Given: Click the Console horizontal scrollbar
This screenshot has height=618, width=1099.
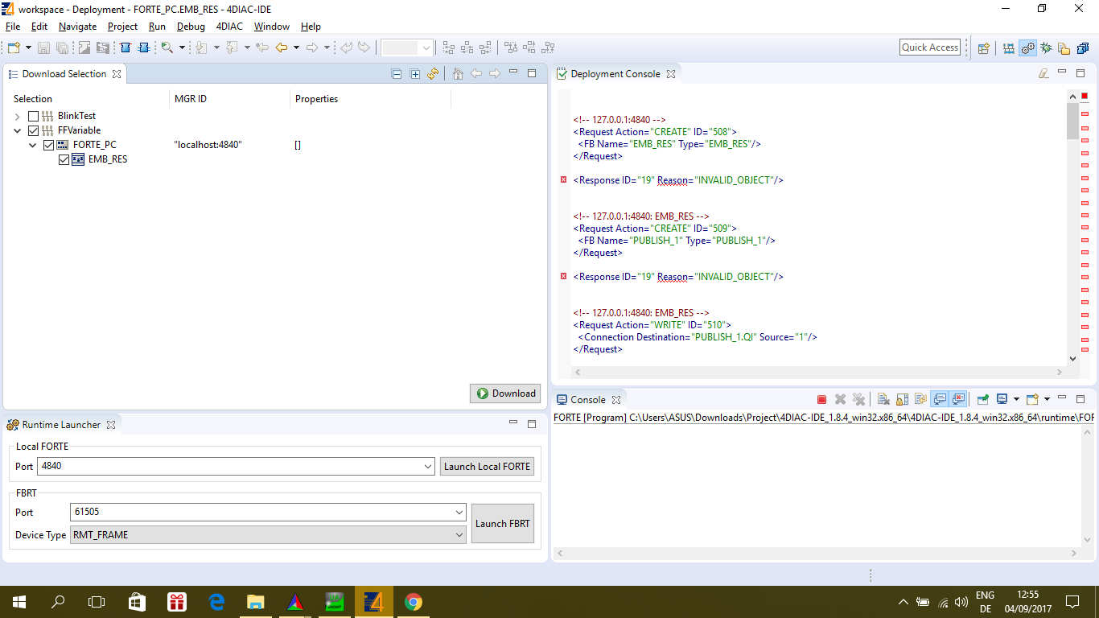Looking at the screenshot, I should pos(816,554).
